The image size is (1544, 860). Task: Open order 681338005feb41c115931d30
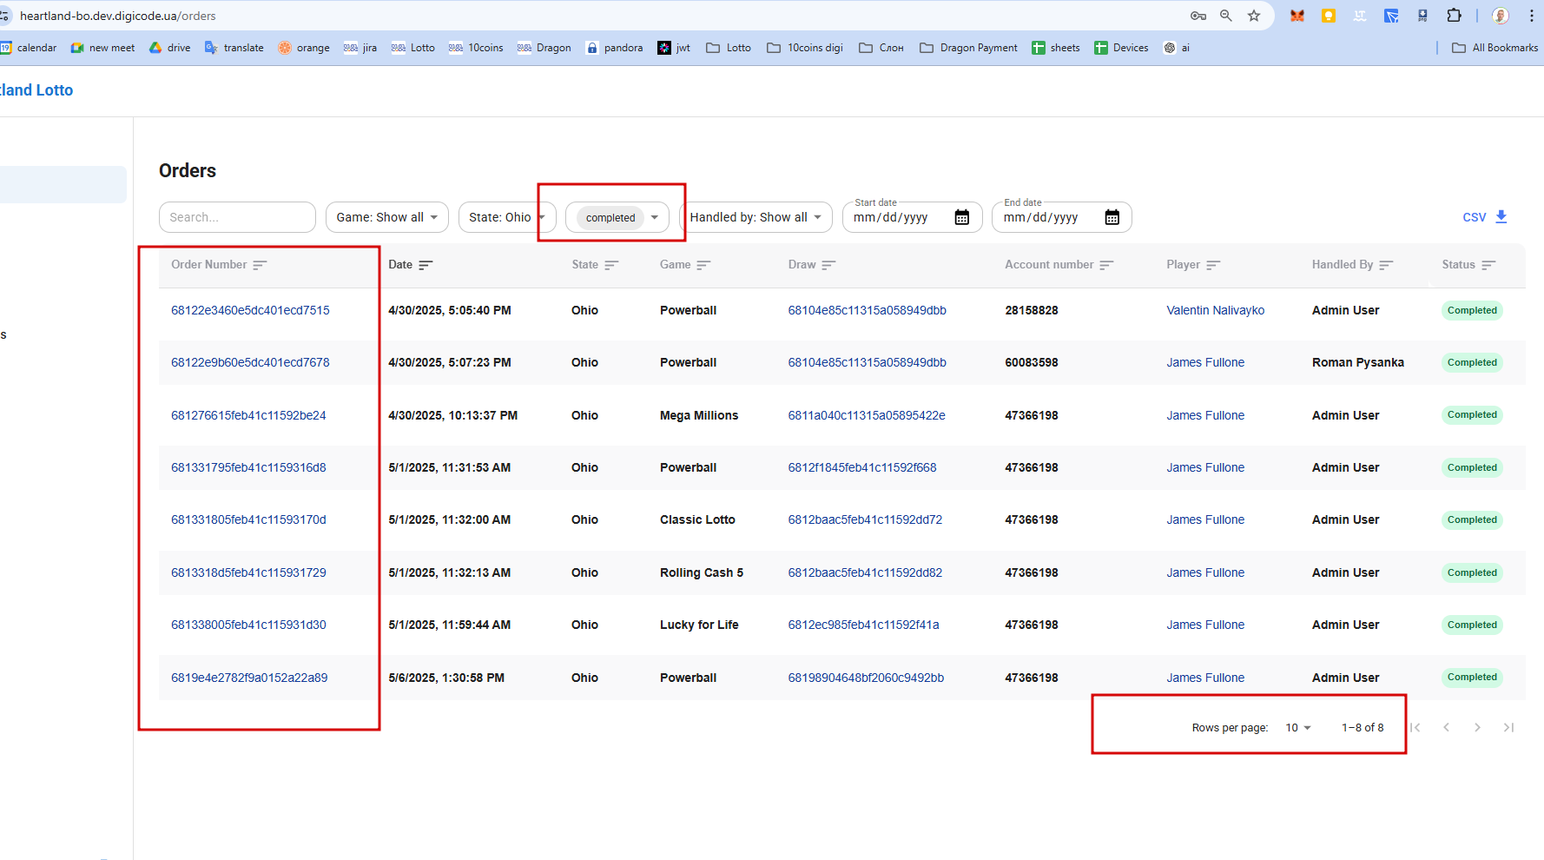(x=248, y=625)
